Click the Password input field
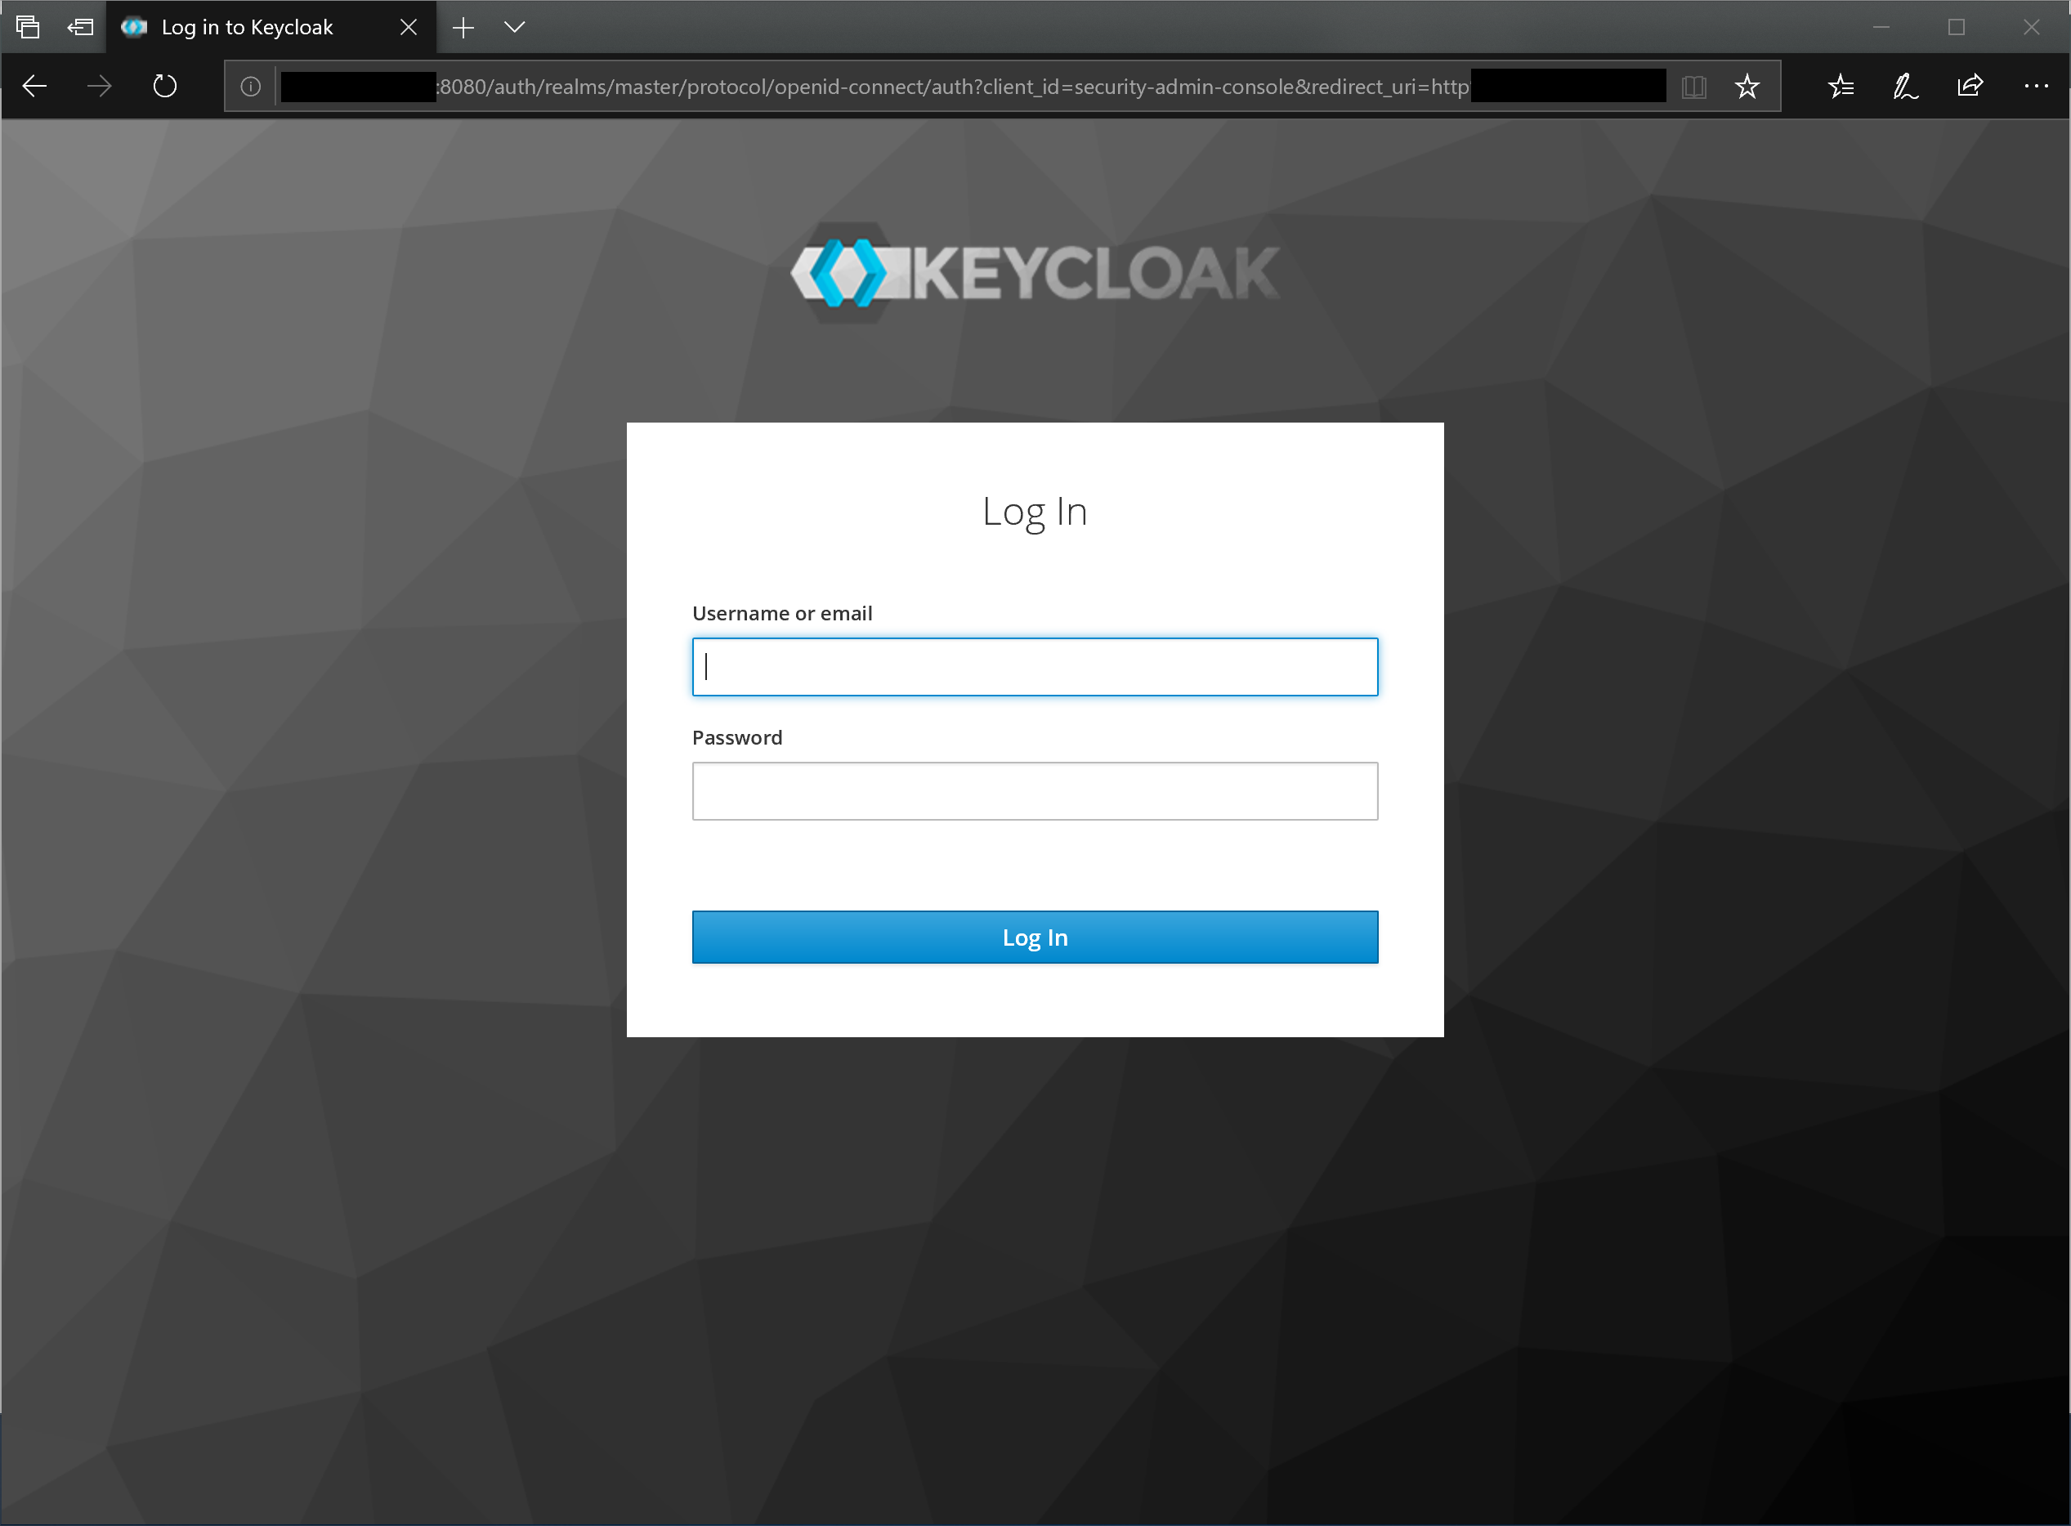The height and width of the screenshot is (1526, 2071). point(1034,790)
